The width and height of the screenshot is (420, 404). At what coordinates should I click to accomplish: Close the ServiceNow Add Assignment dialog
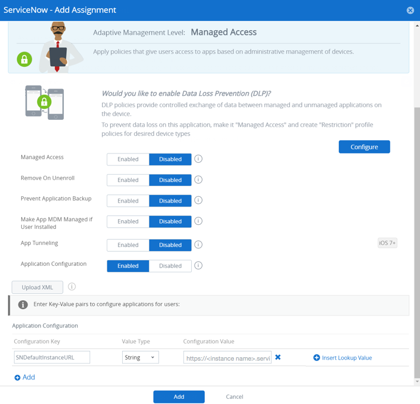410,10
